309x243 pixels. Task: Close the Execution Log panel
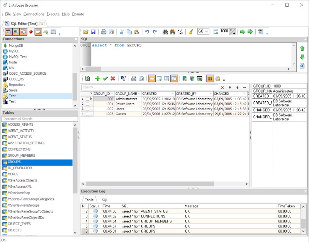(x=305, y=191)
